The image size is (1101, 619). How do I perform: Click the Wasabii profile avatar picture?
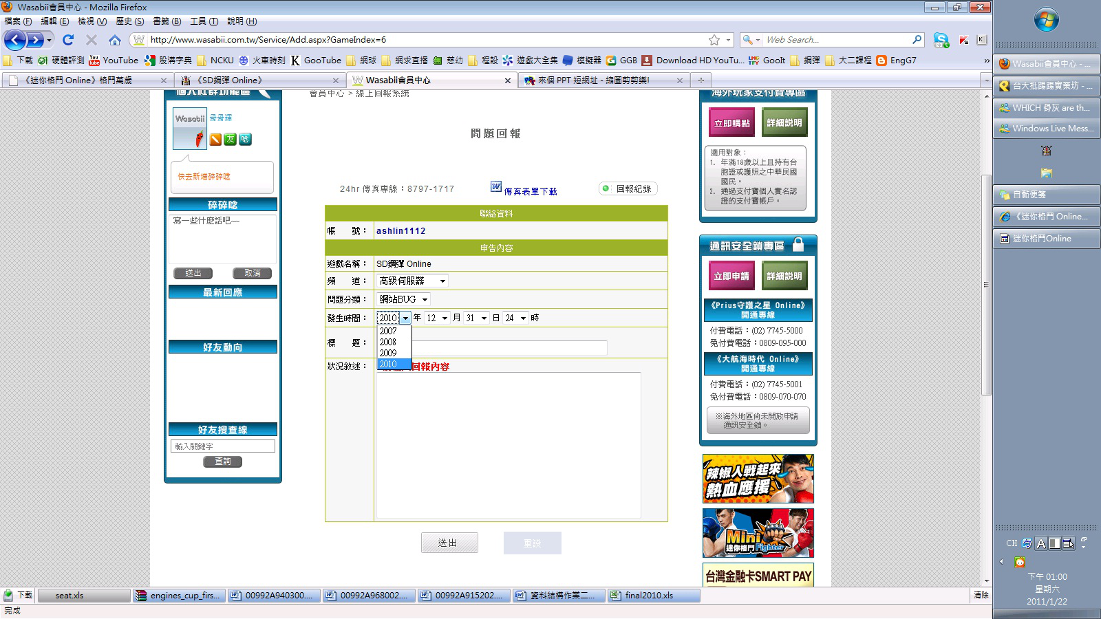(x=190, y=129)
